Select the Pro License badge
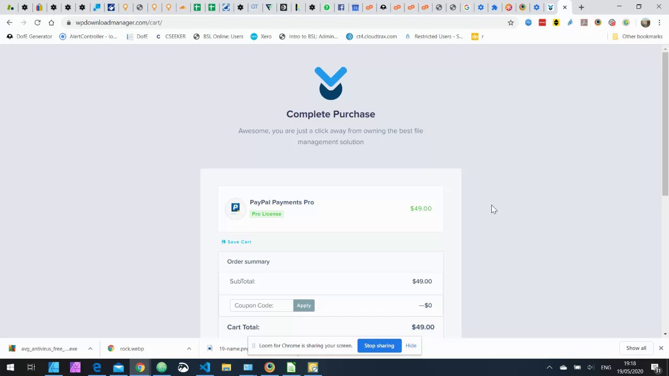The height and width of the screenshot is (376, 669). click(x=267, y=214)
